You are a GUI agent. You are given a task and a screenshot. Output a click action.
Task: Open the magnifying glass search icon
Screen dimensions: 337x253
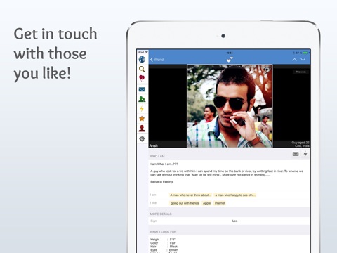click(x=142, y=69)
